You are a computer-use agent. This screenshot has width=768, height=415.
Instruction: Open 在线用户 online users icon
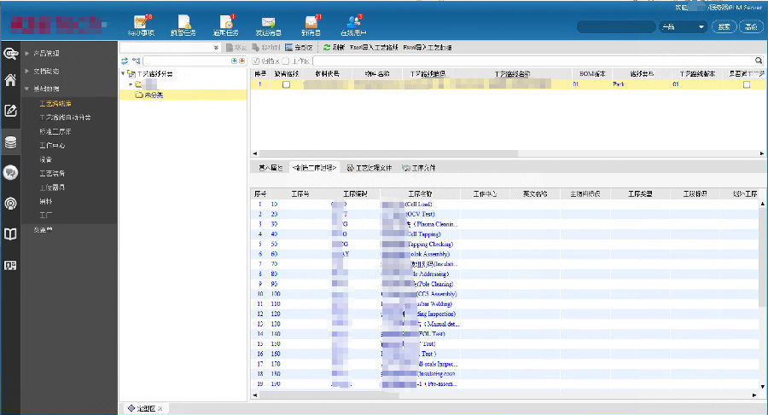pyautogui.click(x=354, y=25)
